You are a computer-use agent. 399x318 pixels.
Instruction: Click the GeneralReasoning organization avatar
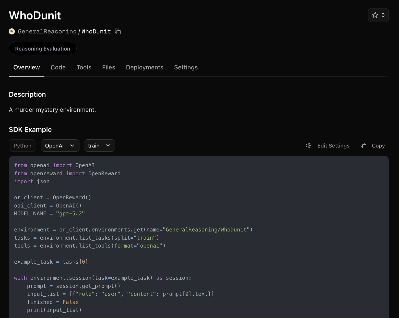tap(12, 31)
